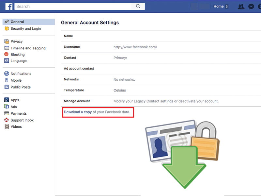
Task: Open the Messenger icon in header
Action: coord(251,7)
